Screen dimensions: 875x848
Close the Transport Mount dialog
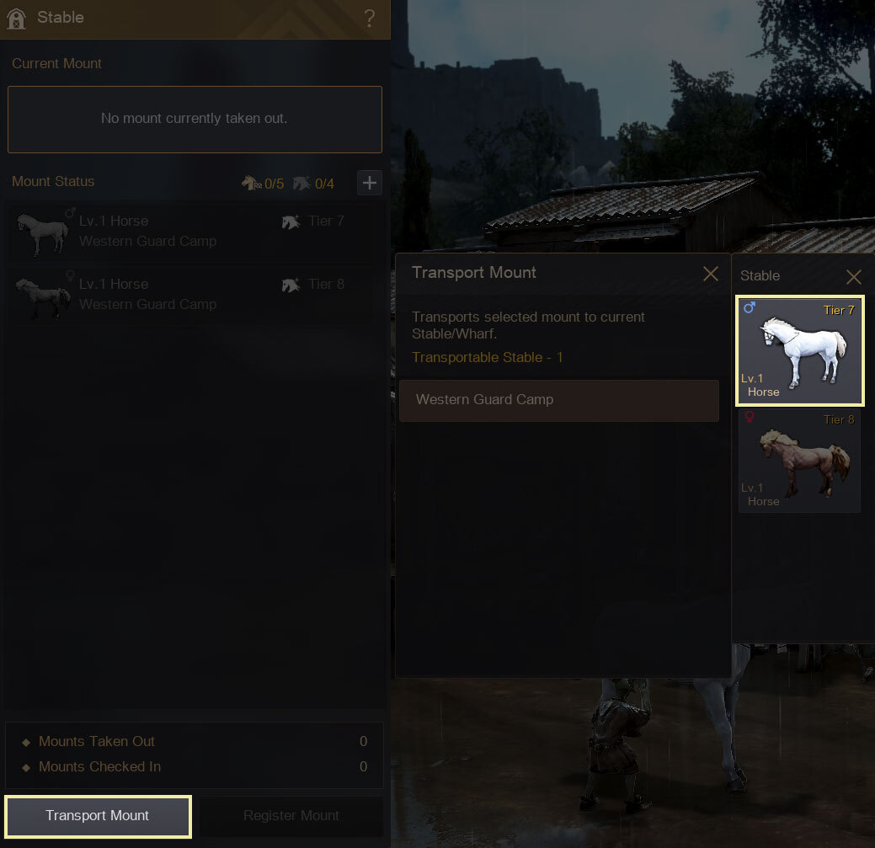coord(711,274)
